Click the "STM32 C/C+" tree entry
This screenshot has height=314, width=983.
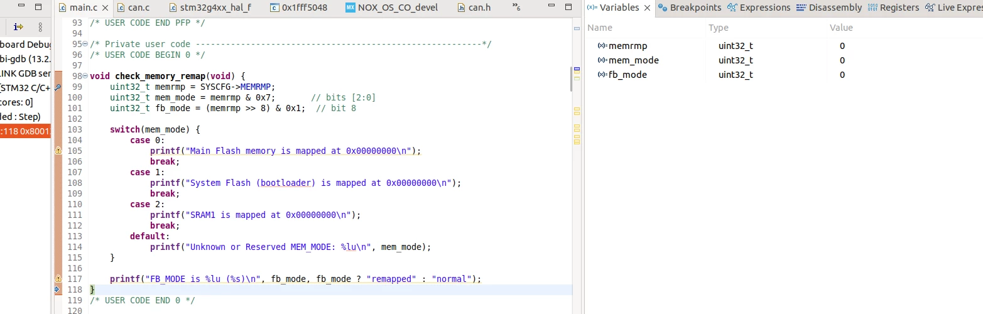[25, 88]
